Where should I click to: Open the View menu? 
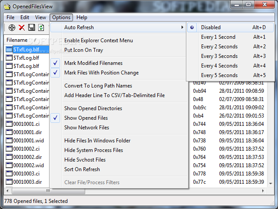click(40, 17)
